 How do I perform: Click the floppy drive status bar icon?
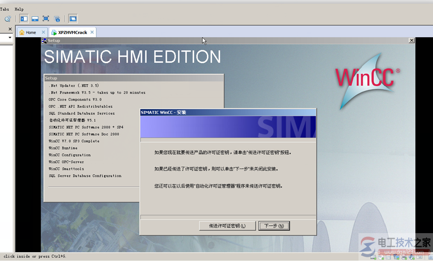389,257
